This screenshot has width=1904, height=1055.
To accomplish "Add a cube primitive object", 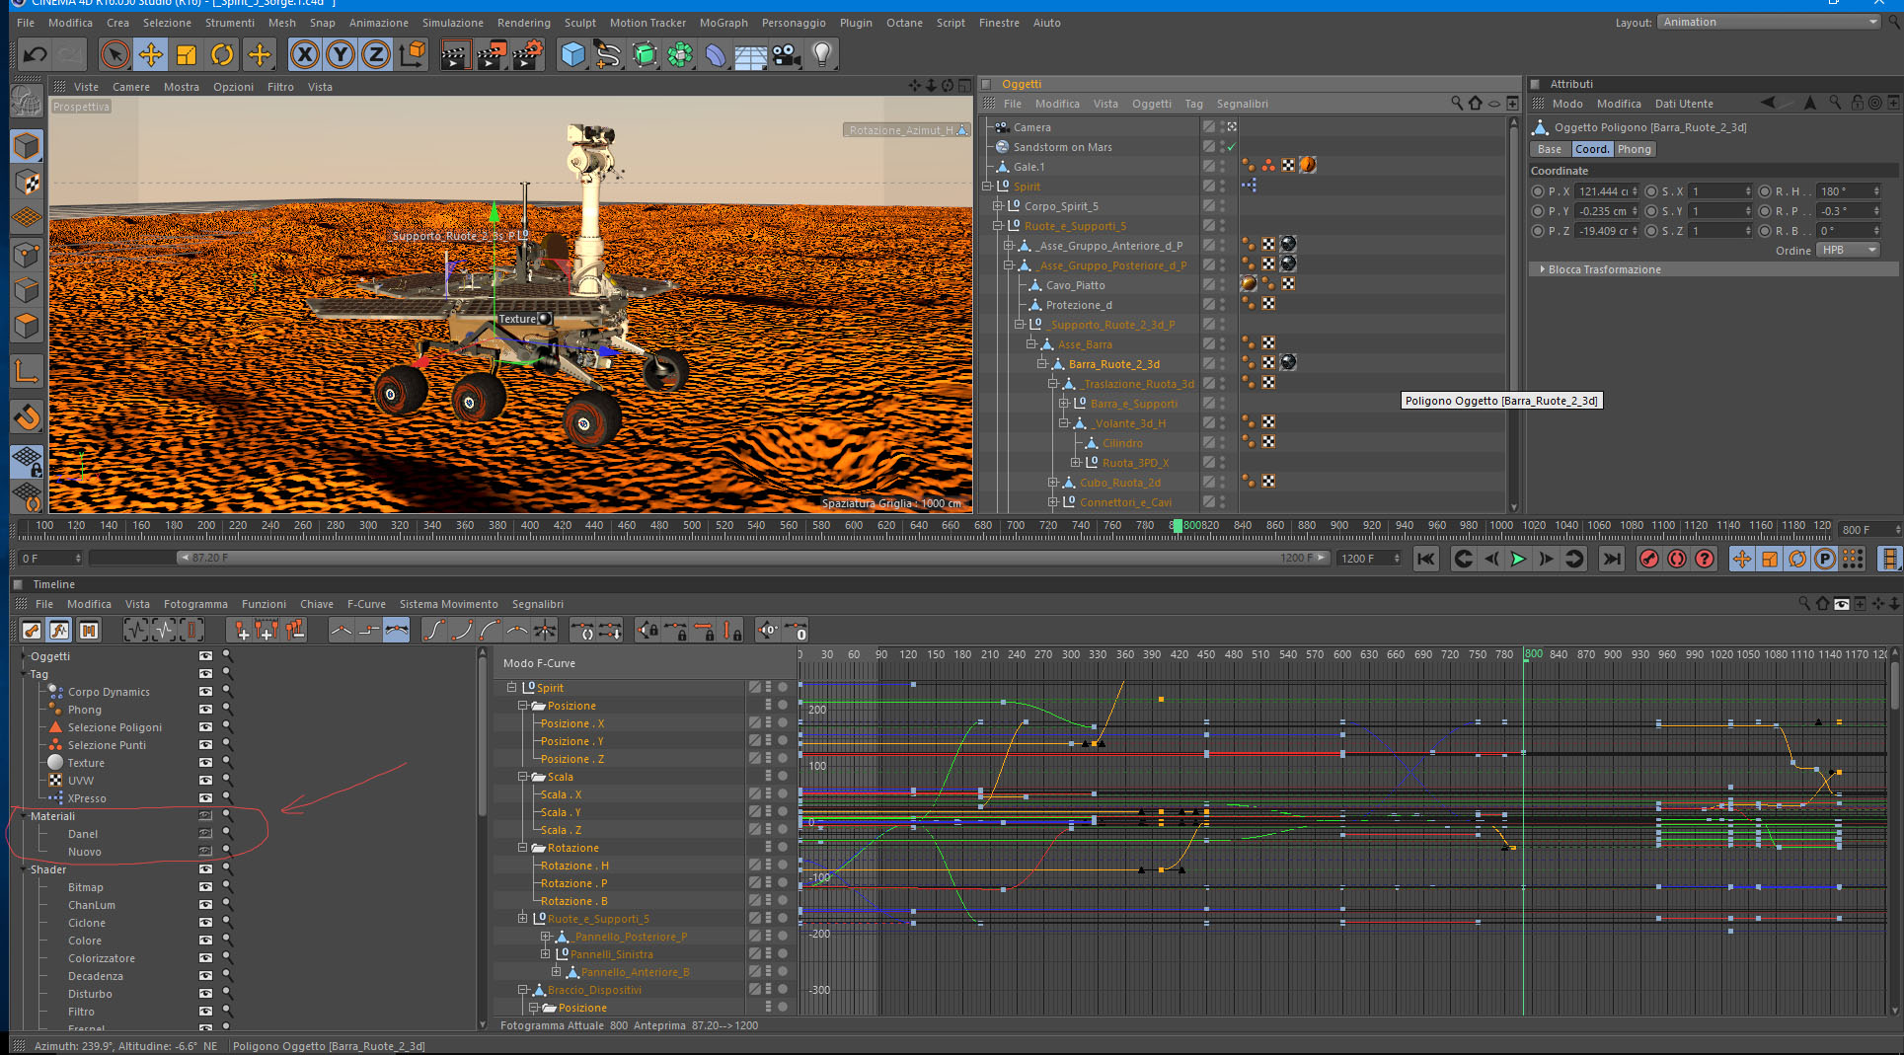I will tap(572, 55).
